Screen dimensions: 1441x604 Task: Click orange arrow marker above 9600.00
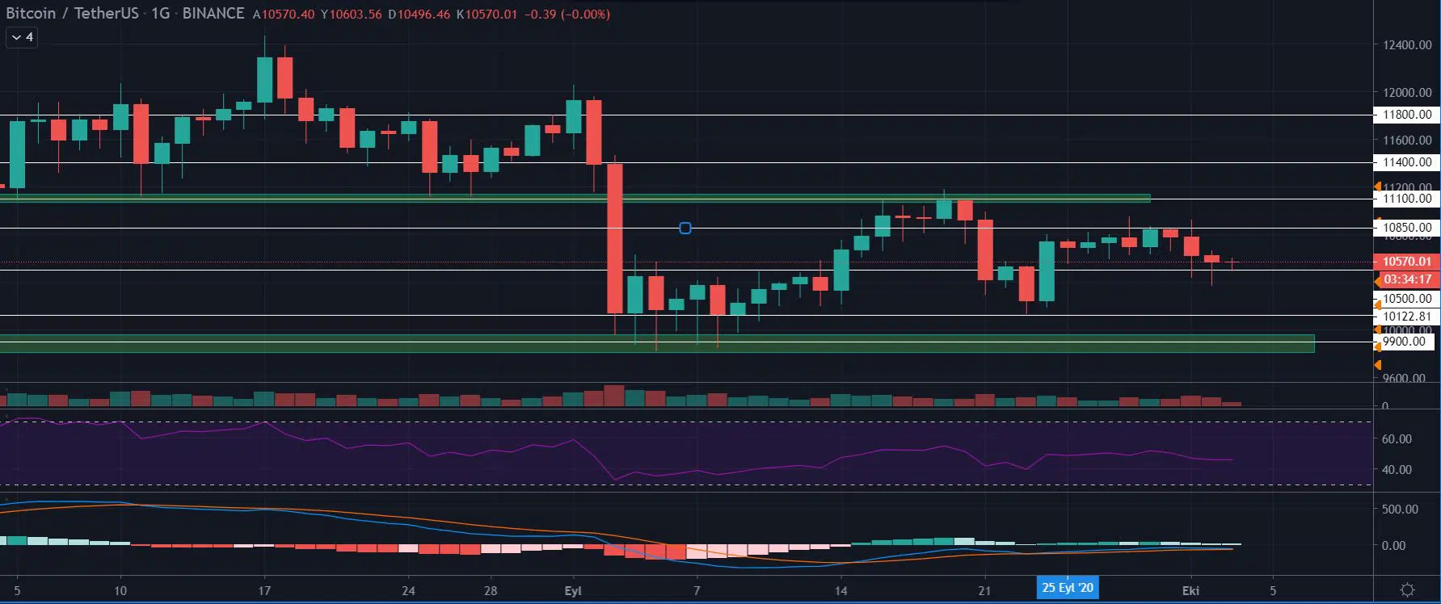click(x=1377, y=366)
